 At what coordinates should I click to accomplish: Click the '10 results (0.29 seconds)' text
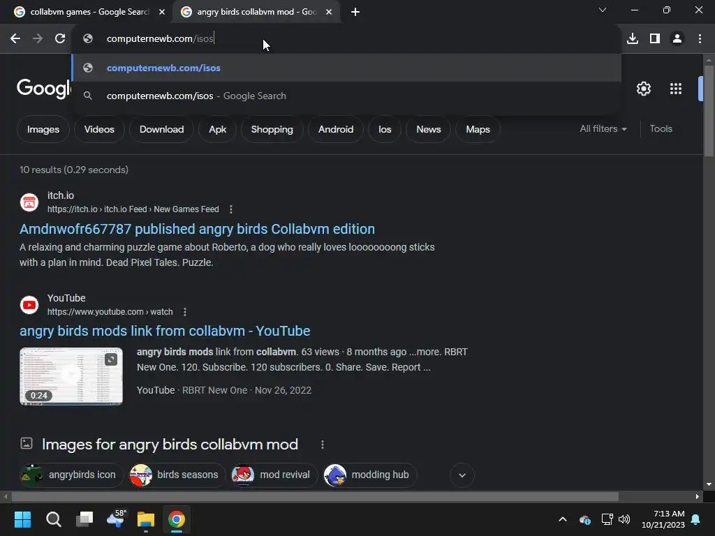pos(74,170)
